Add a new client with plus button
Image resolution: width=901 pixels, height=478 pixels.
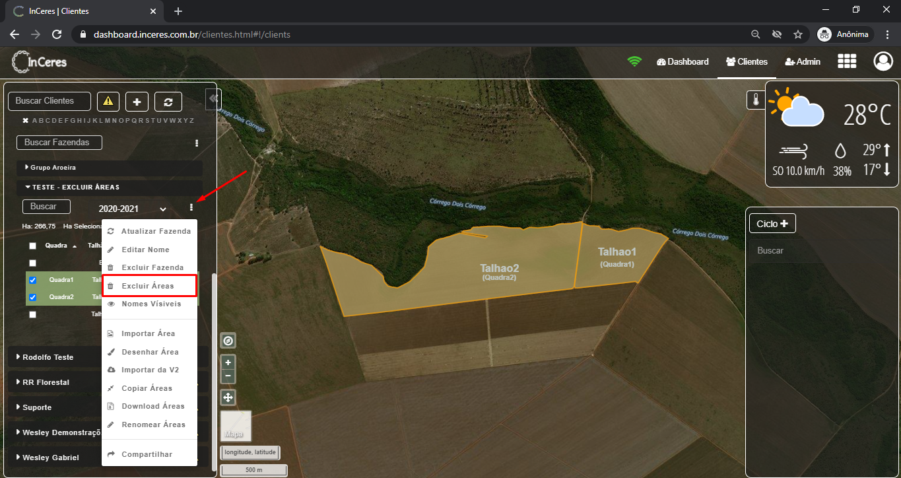(x=137, y=102)
